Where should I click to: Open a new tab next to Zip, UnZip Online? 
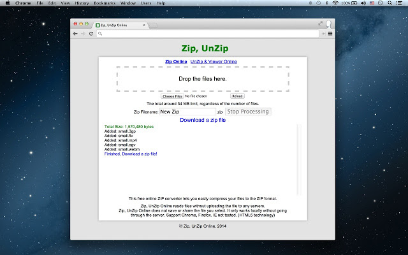pos(155,25)
